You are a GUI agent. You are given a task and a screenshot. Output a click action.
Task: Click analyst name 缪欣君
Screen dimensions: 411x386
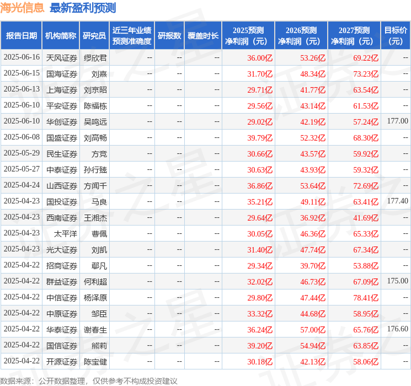click(x=95, y=58)
